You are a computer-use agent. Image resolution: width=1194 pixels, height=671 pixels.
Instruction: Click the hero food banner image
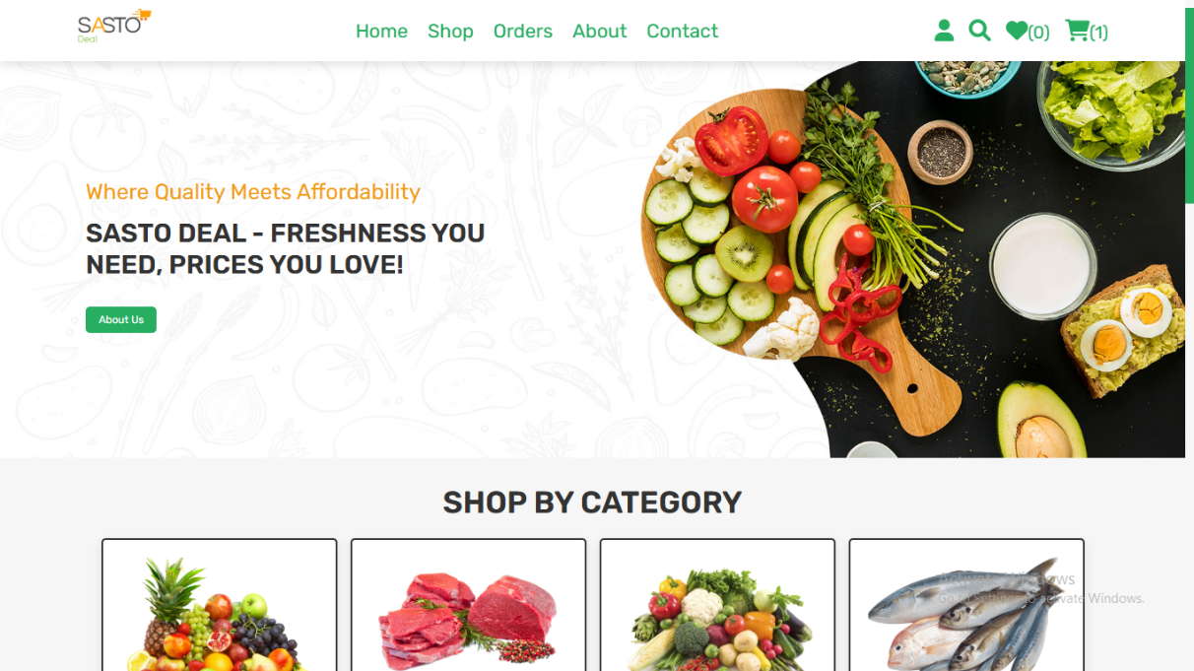click(x=912, y=259)
